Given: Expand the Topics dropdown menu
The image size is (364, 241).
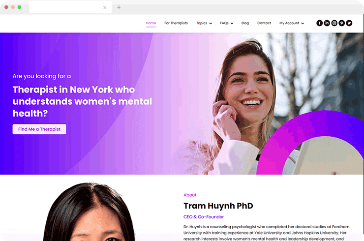Looking at the screenshot, I should coord(204,23).
